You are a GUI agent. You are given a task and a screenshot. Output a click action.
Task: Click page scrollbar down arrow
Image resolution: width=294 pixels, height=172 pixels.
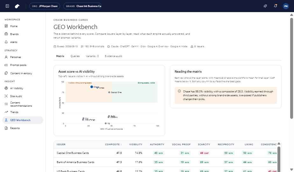pyautogui.click(x=291, y=169)
